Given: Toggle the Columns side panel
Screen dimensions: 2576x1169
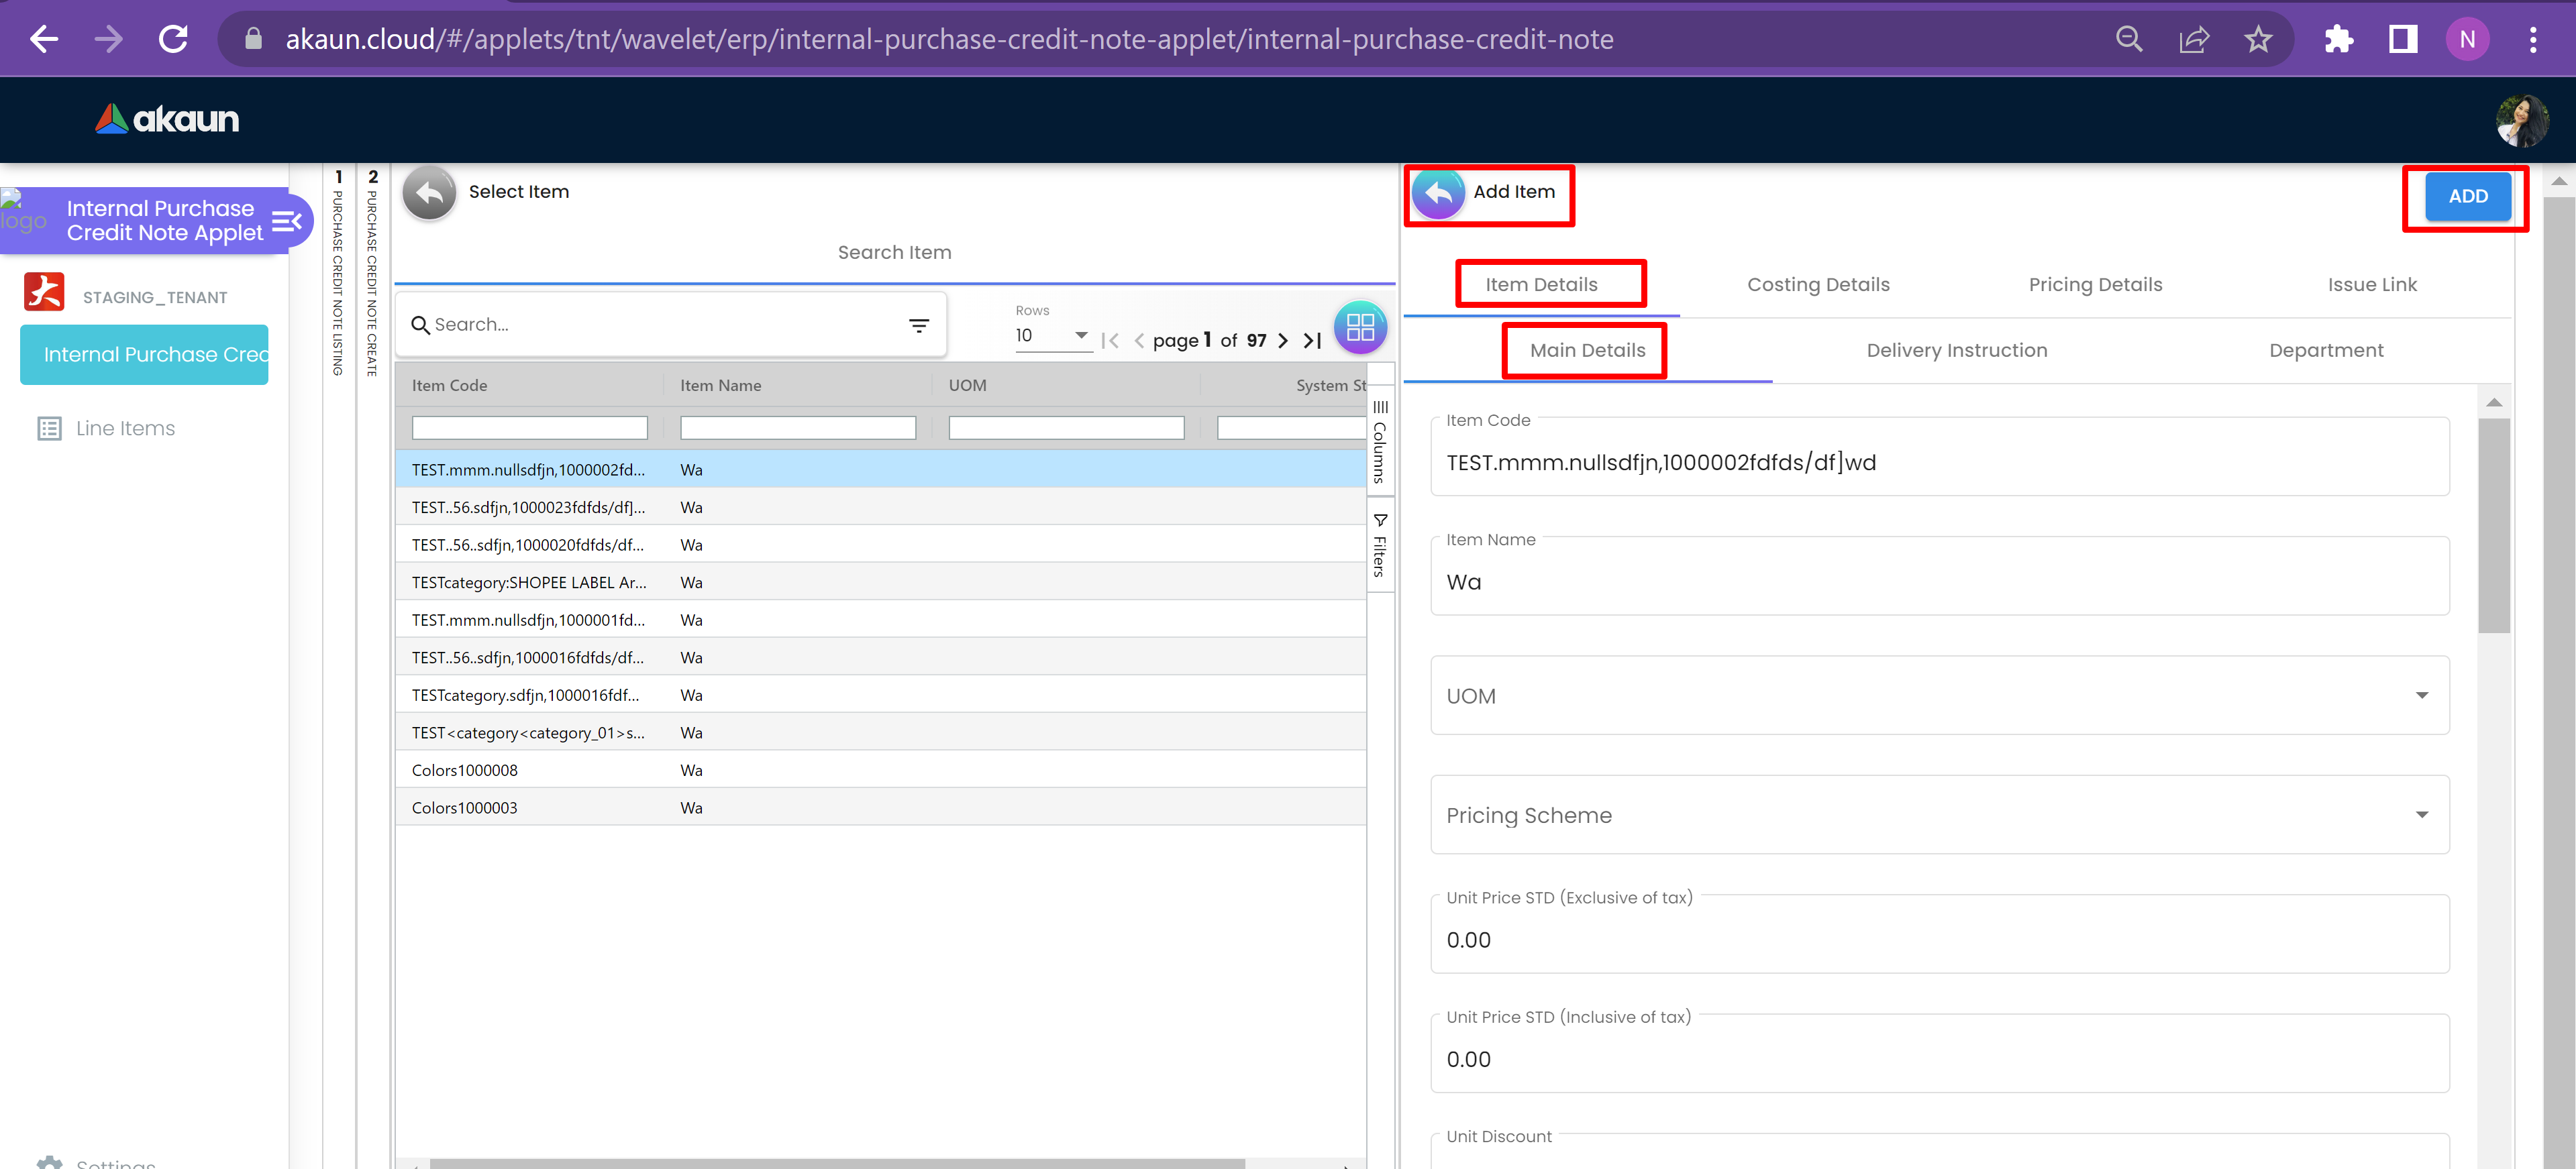Looking at the screenshot, I should [x=1380, y=441].
